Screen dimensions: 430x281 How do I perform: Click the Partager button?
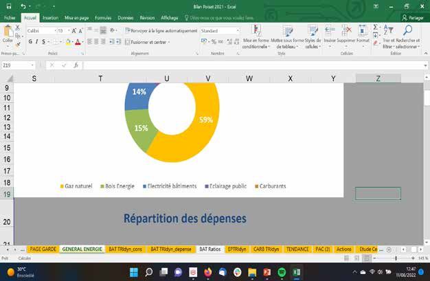(x=412, y=18)
